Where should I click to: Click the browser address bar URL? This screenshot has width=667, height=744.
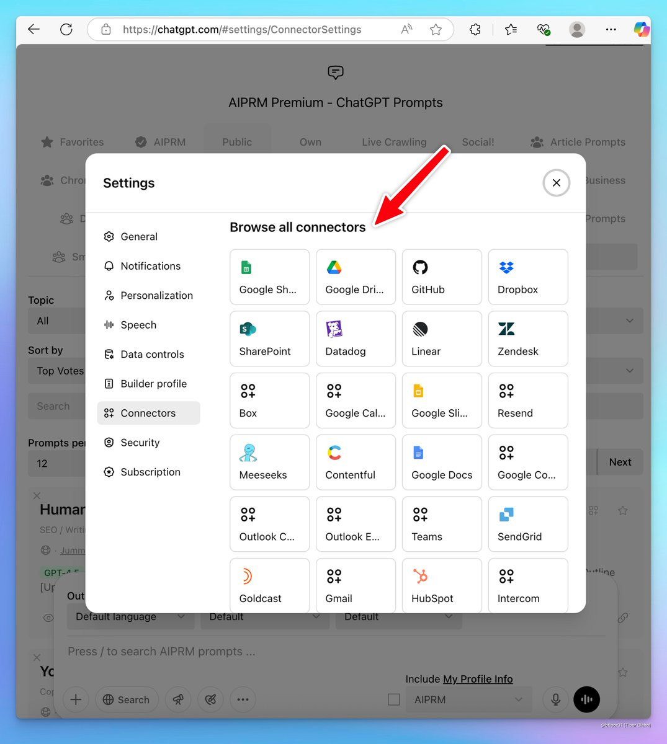pyautogui.click(x=242, y=29)
